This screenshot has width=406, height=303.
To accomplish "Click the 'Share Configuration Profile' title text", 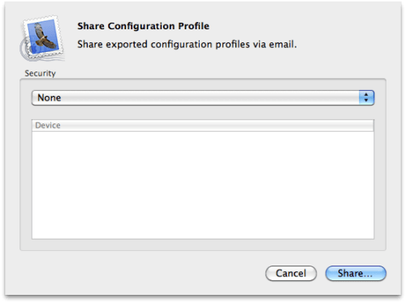I will click(143, 26).
